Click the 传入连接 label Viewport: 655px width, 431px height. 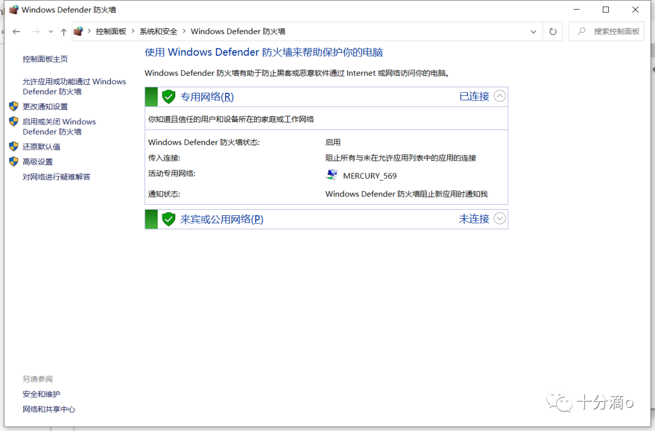click(x=164, y=158)
